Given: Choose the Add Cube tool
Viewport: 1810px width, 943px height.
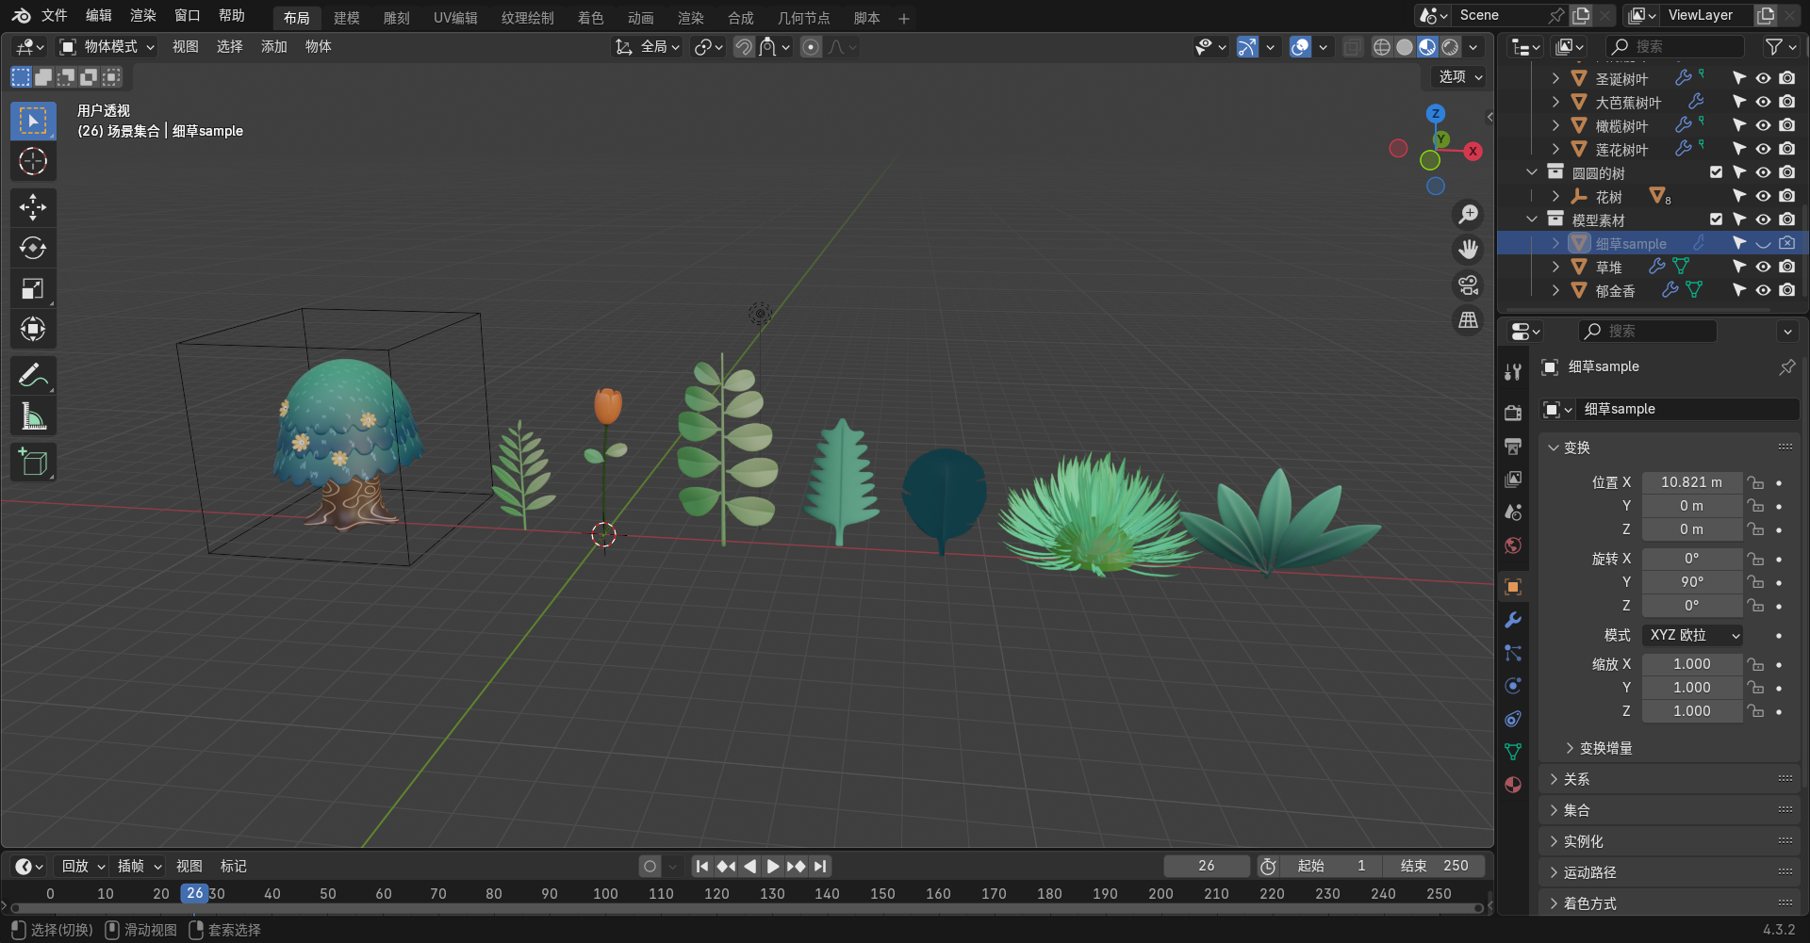Looking at the screenshot, I should [x=33, y=463].
